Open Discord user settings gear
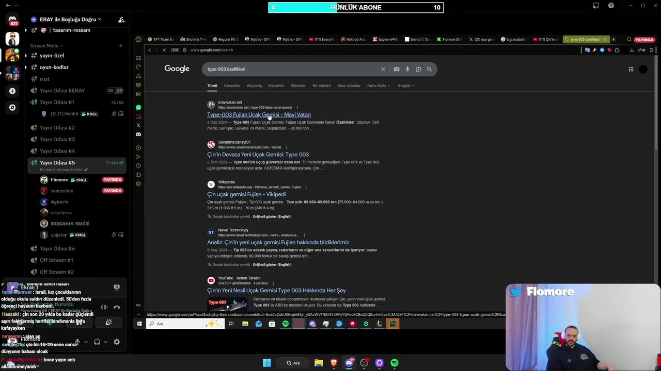661x371 pixels. 117,342
